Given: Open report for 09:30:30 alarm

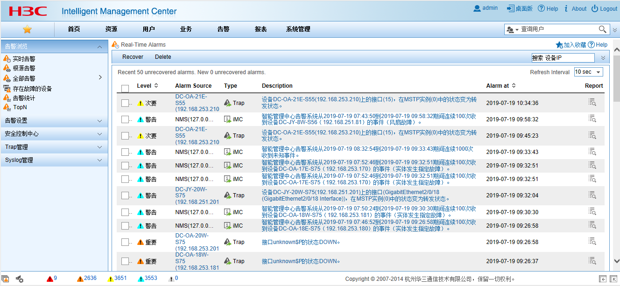Looking at the screenshot, I should [x=592, y=212].
